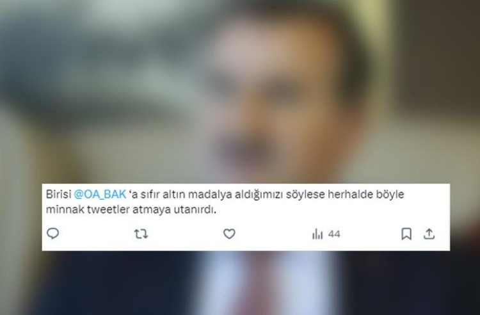This screenshot has height=315, width=480.
Task: Click the word 'Birisi' in the tweet
Action: (x=58, y=194)
